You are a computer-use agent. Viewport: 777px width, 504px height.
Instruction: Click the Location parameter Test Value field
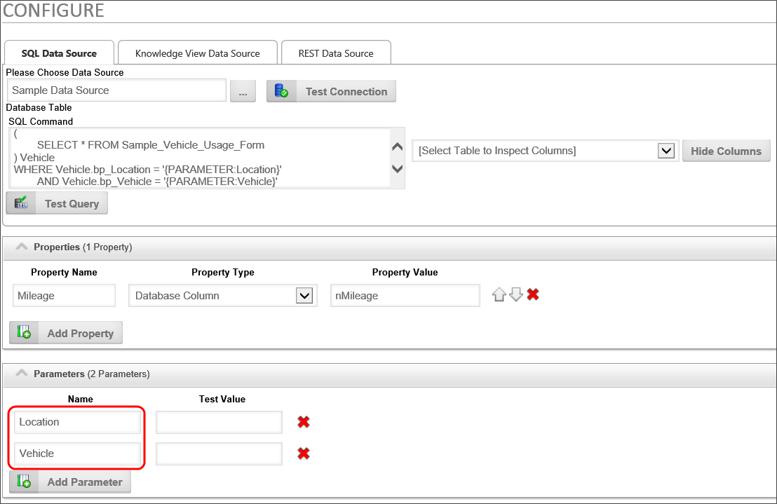(219, 422)
